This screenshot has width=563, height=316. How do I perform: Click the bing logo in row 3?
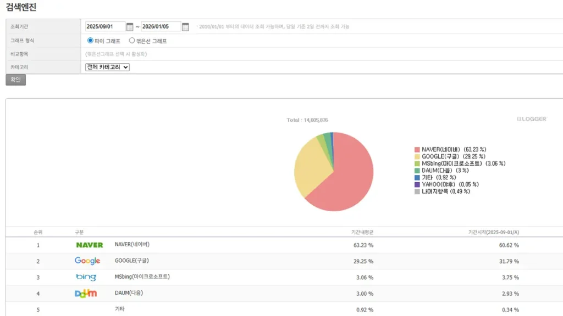(86, 277)
